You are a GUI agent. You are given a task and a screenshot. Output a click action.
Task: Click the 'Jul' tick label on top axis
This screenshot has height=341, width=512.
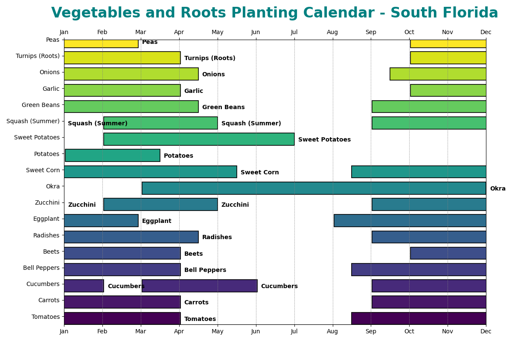(294, 32)
